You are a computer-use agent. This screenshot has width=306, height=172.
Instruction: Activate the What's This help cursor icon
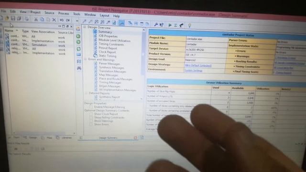click(x=162, y=25)
